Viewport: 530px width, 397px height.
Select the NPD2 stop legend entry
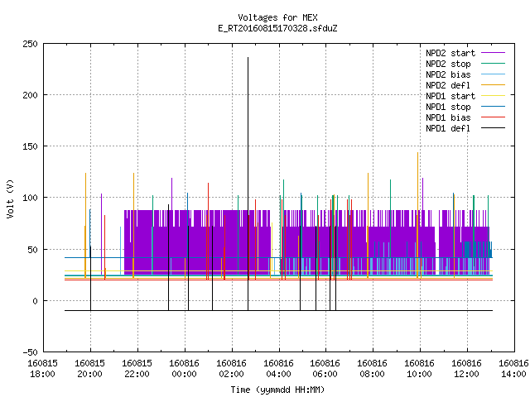448,64
